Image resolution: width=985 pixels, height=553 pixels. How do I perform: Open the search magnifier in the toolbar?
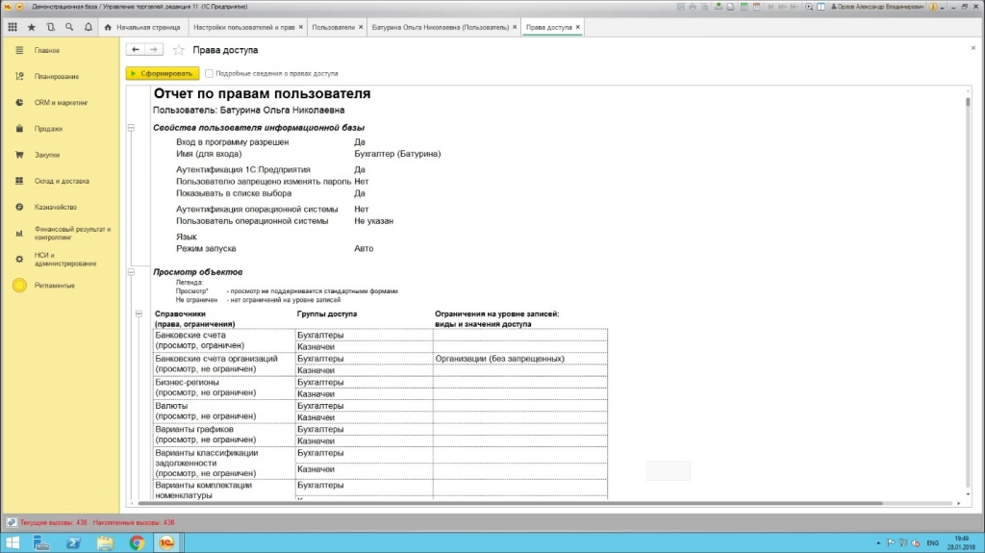tap(69, 27)
